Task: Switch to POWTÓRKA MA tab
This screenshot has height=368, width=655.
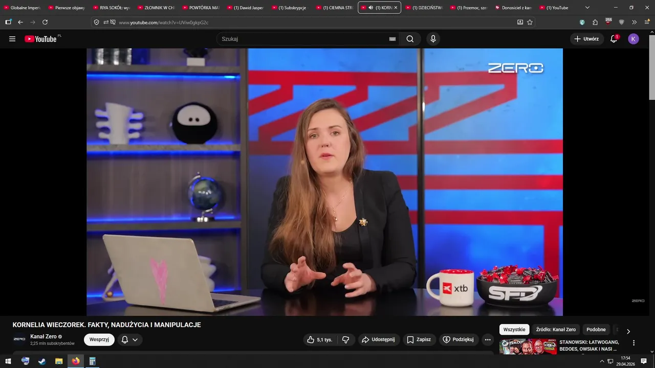Action: pos(200,8)
